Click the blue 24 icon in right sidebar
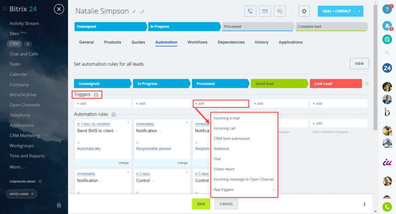The height and width of the screenshot is (214, 396). 387,68
